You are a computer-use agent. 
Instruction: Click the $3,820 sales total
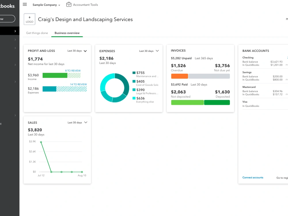click(35, 130)
